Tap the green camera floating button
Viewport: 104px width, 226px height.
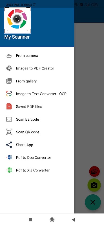[x=94, y=185]
